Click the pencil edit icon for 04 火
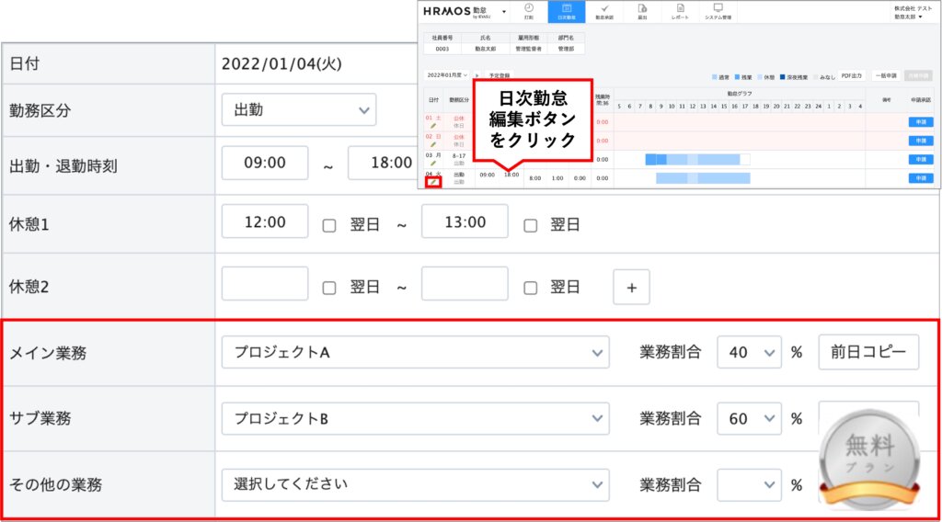 [x=433, y=182]
